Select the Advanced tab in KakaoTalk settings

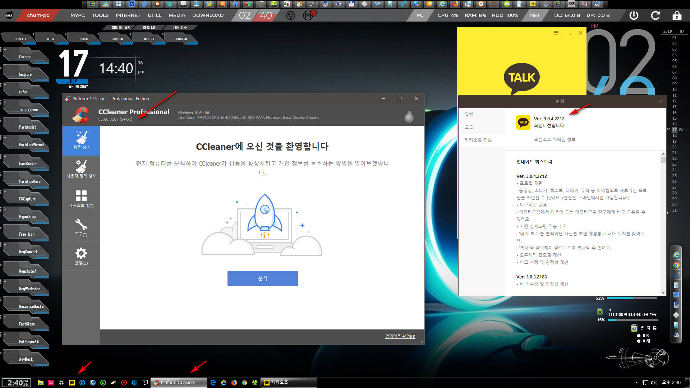(x=469, y=127)
